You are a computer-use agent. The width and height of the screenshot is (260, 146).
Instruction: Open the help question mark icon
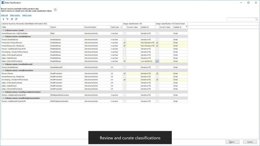coord(55,10)
